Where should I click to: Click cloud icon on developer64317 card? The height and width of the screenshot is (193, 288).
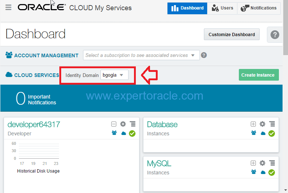point(124,133)
